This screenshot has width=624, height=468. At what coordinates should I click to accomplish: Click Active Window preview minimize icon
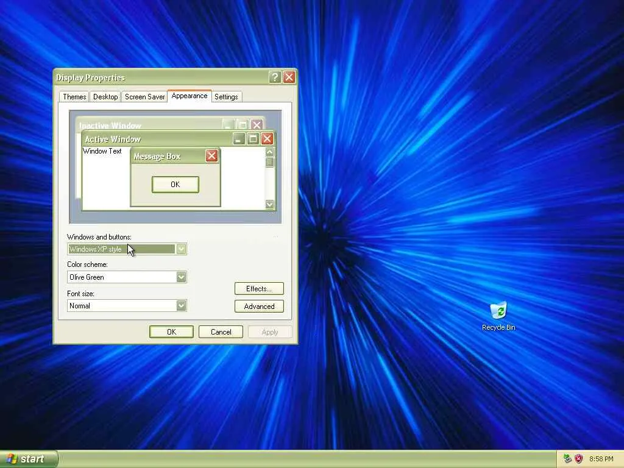click(x=239, y=138)
